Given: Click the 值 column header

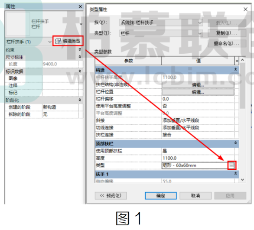Looking at the screenshot, I should coord(198,61).
